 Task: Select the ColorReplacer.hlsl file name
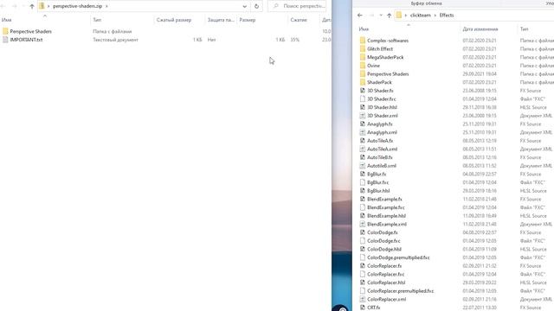pos(386,282)
